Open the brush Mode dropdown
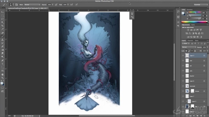This screenshot has width=209, height=117. click(x=32, y=5)
